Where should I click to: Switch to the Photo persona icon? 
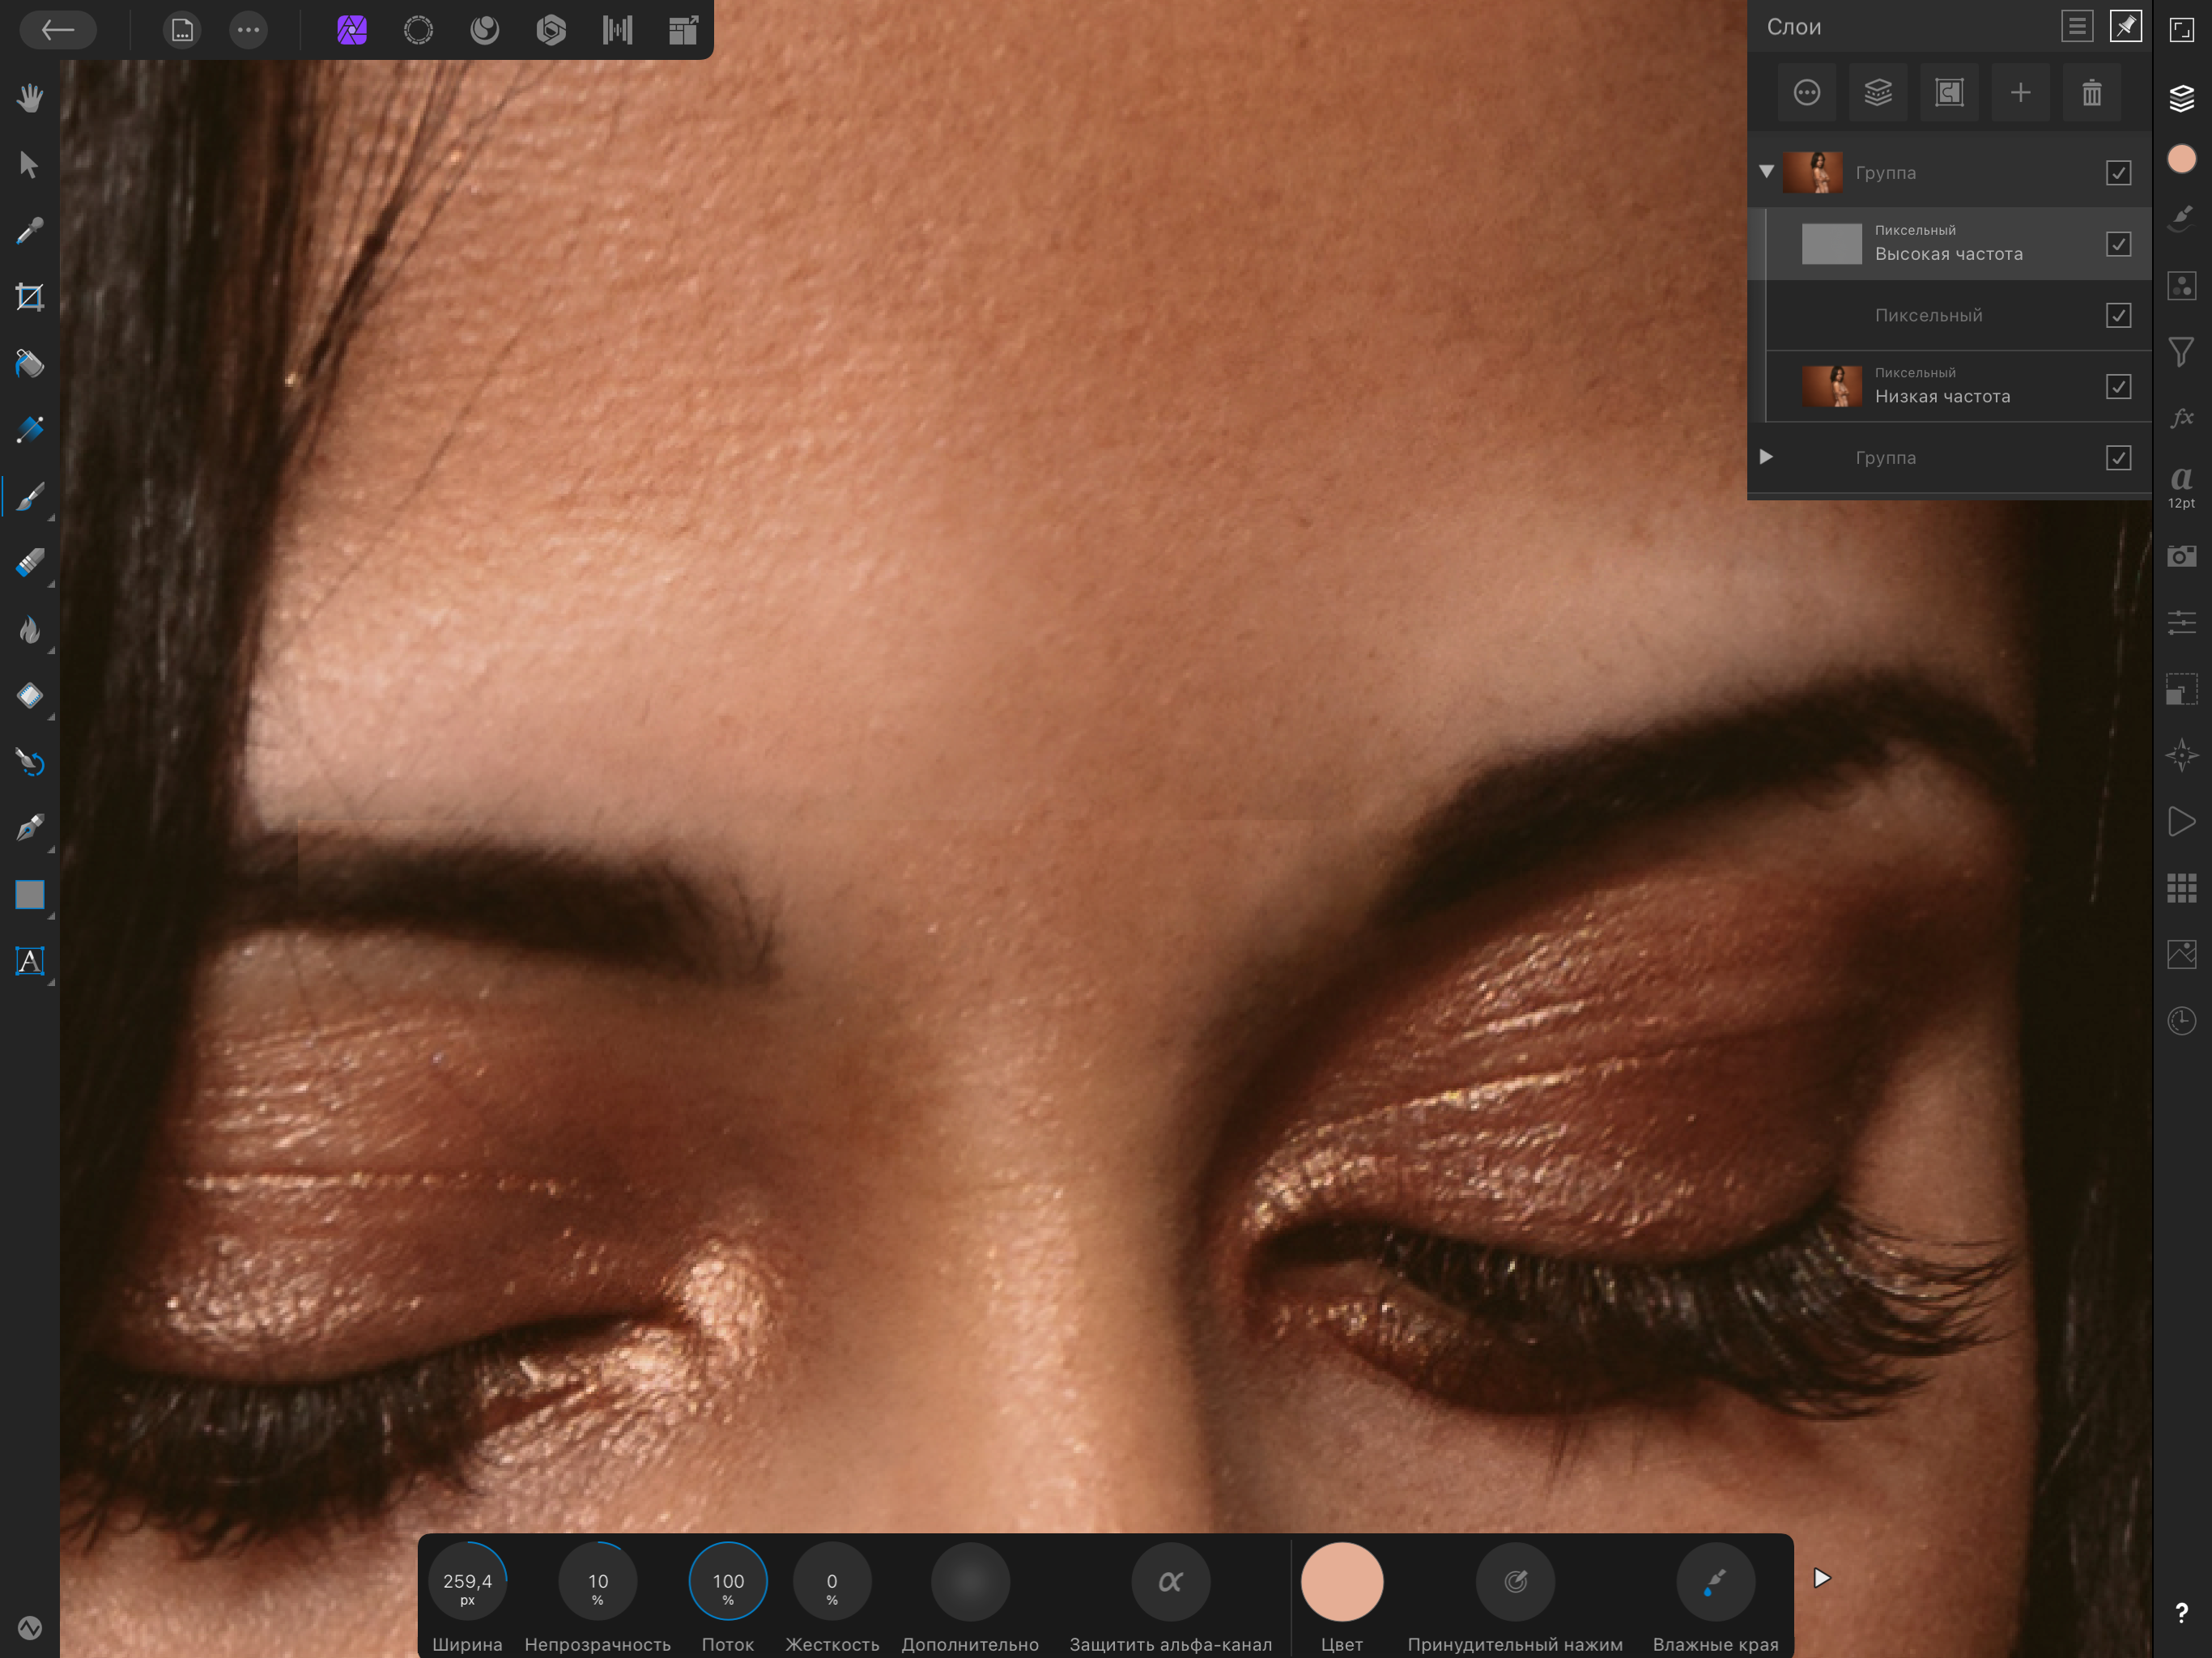(352, 30)
